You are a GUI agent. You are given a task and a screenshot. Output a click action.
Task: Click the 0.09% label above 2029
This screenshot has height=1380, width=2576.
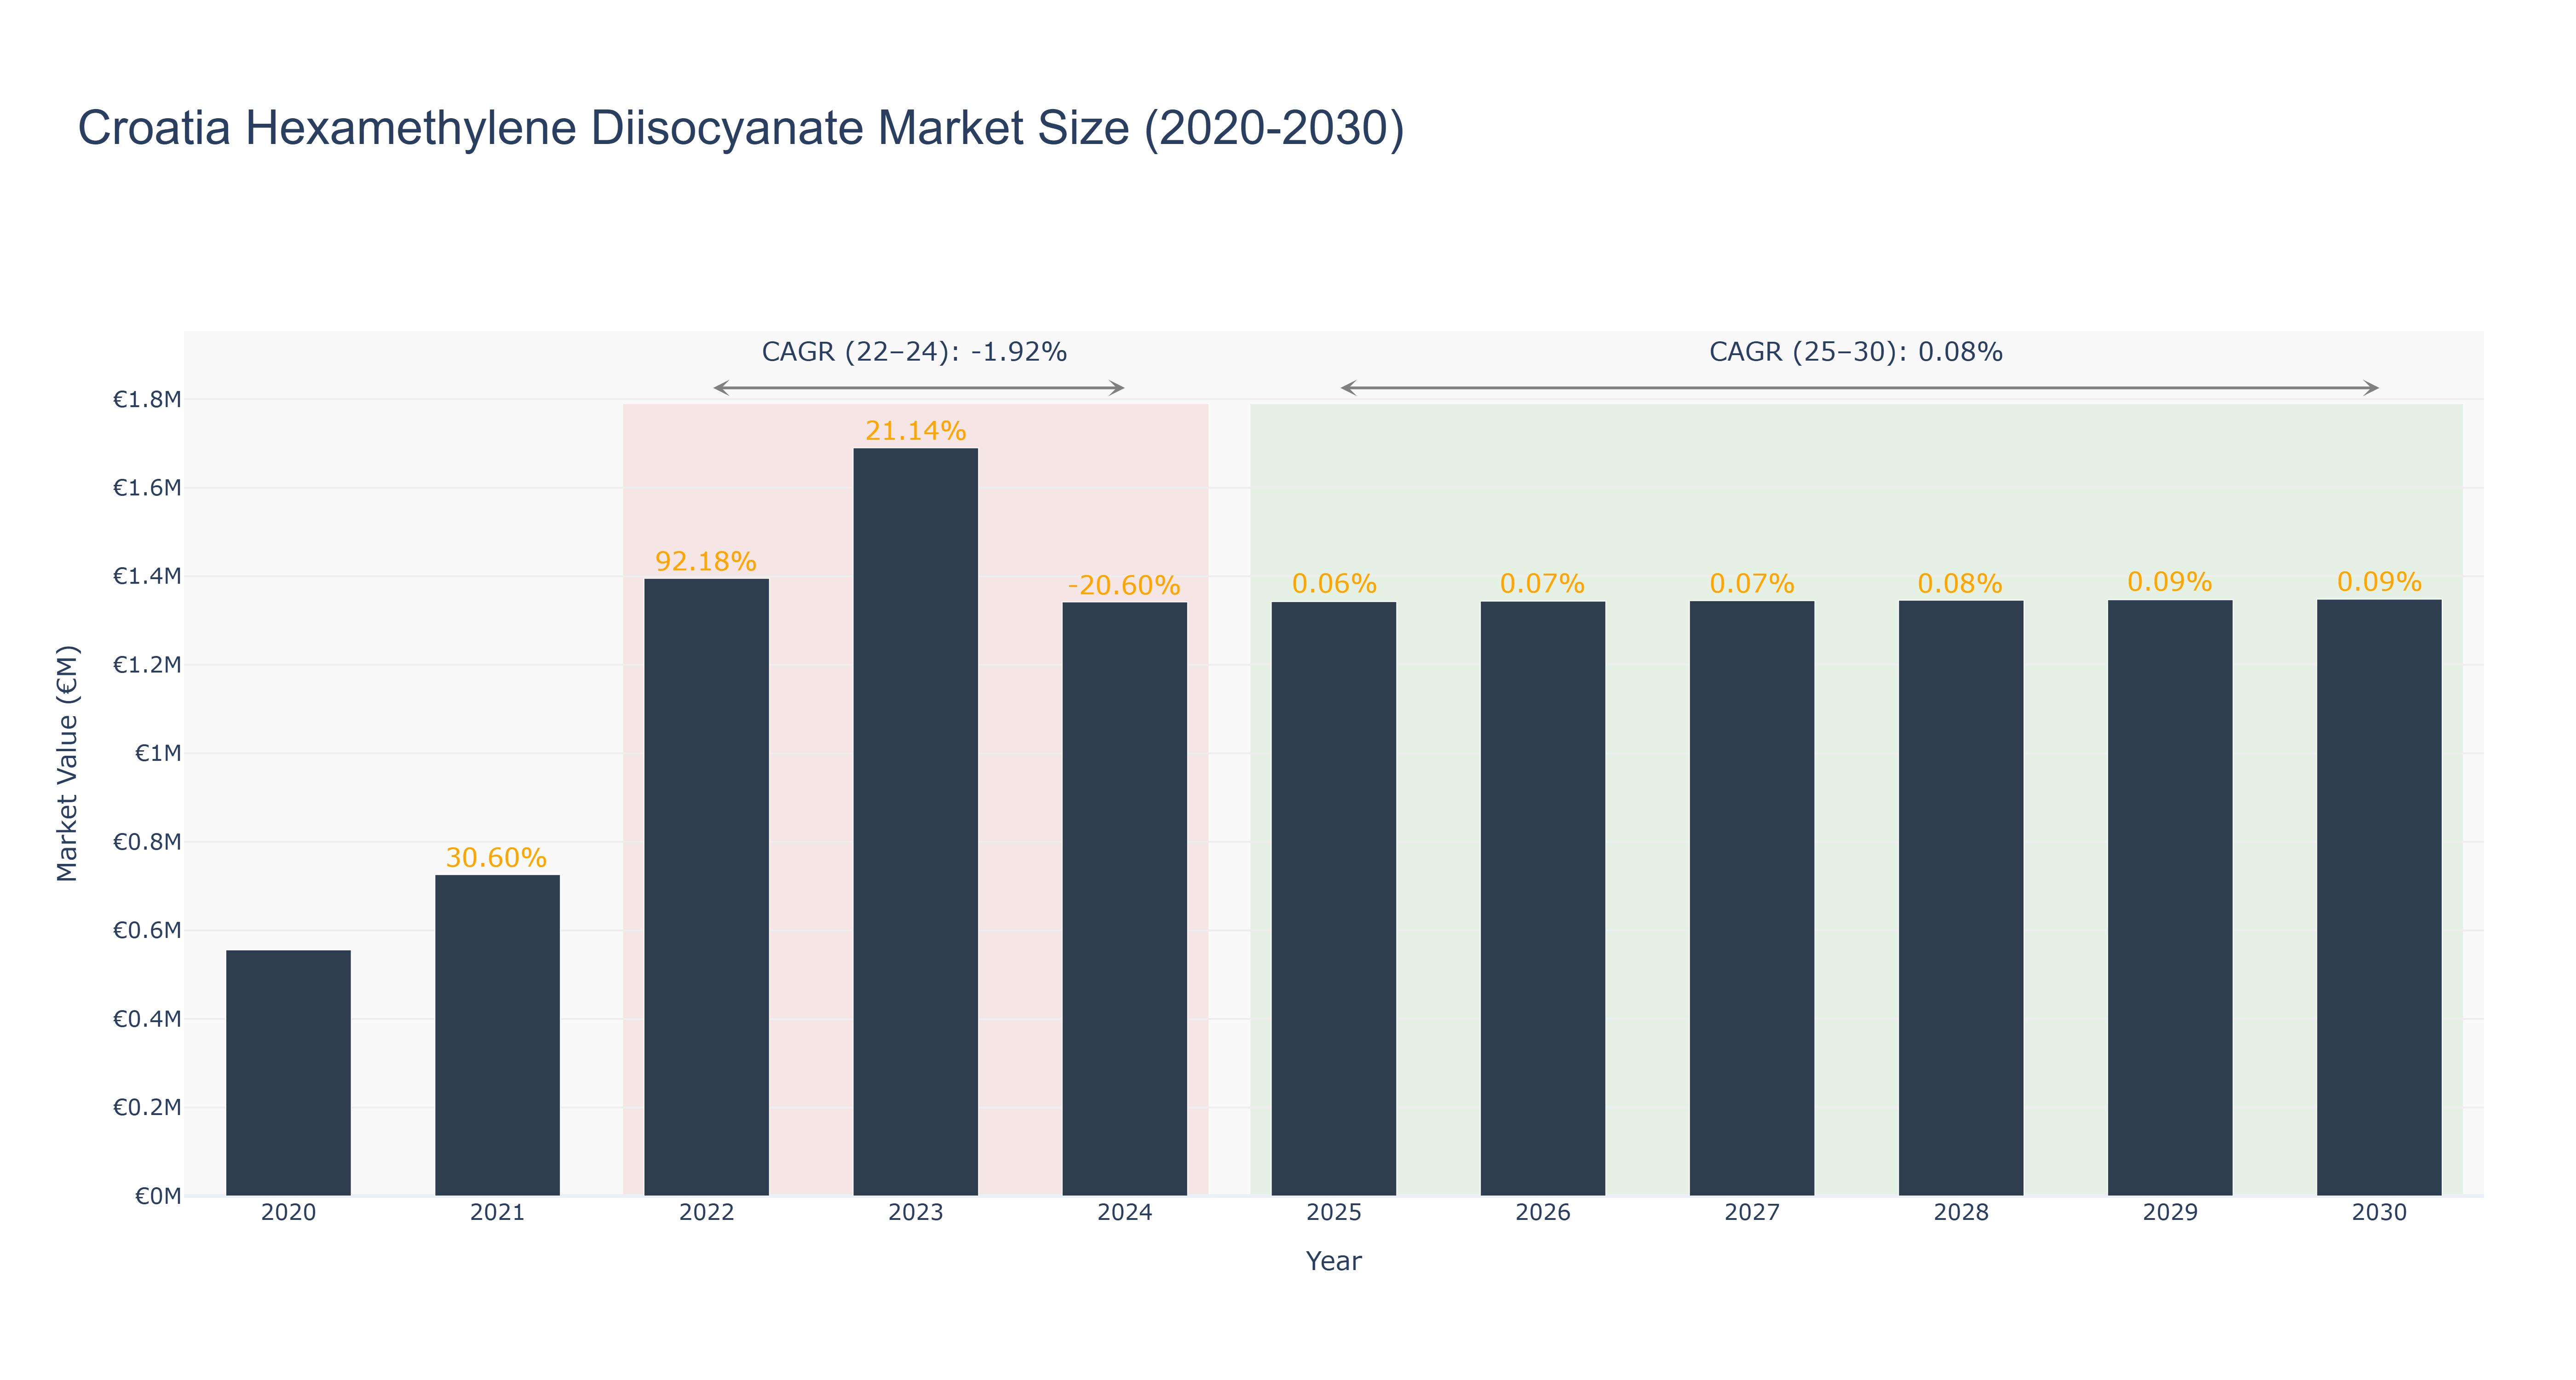[x=2169, y=582]
